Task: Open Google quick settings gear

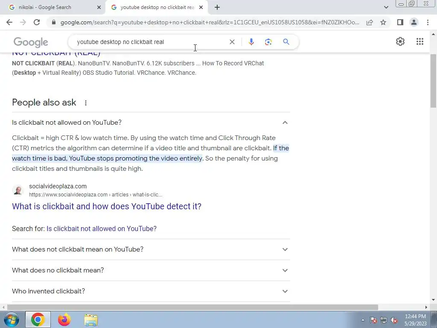Action: click(400, 41)
